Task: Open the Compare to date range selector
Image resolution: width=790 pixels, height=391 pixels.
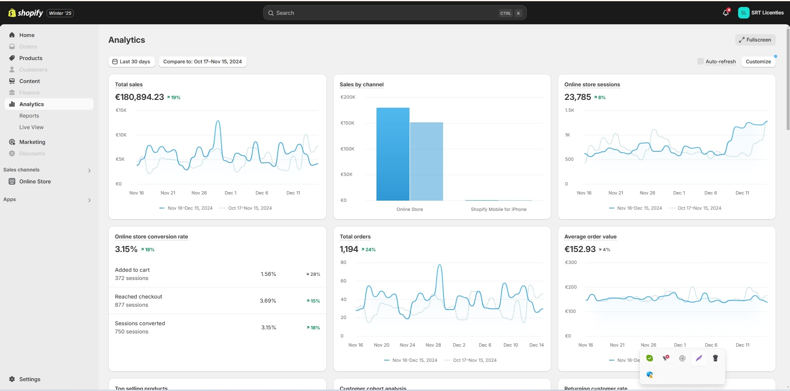Action: point(202,62)
